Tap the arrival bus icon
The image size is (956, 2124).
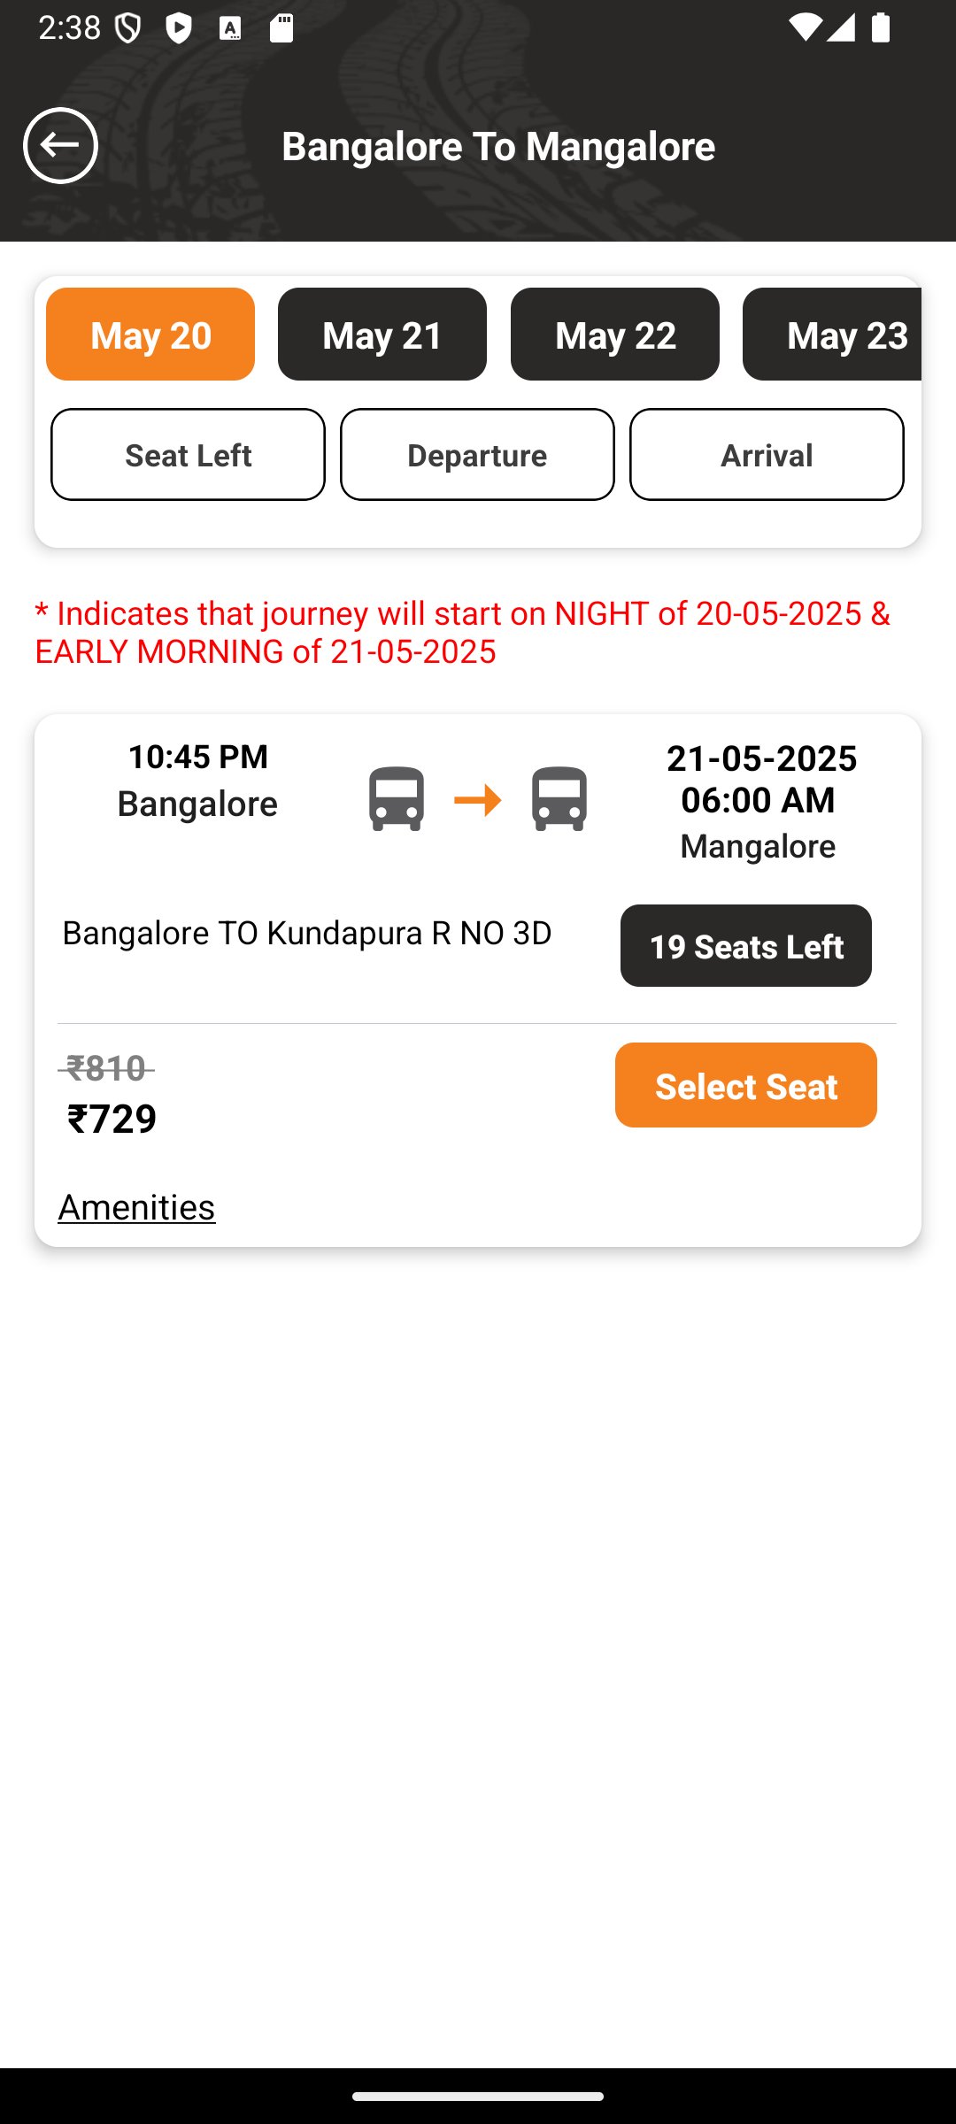[559, 799]
